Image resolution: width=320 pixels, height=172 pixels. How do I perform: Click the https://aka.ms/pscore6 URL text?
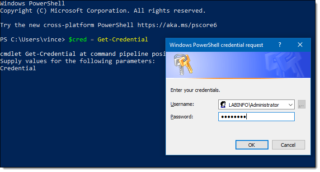point(177,25)
